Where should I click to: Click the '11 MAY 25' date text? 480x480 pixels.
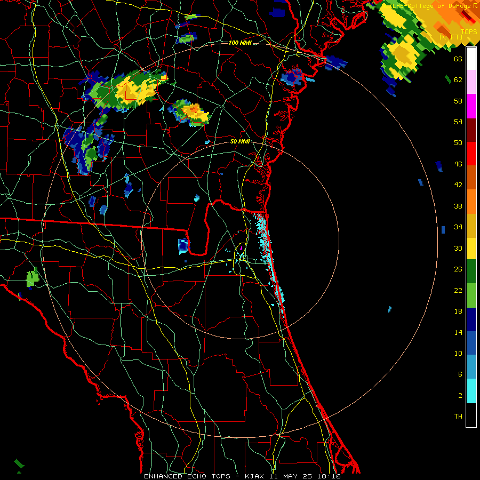291,476
